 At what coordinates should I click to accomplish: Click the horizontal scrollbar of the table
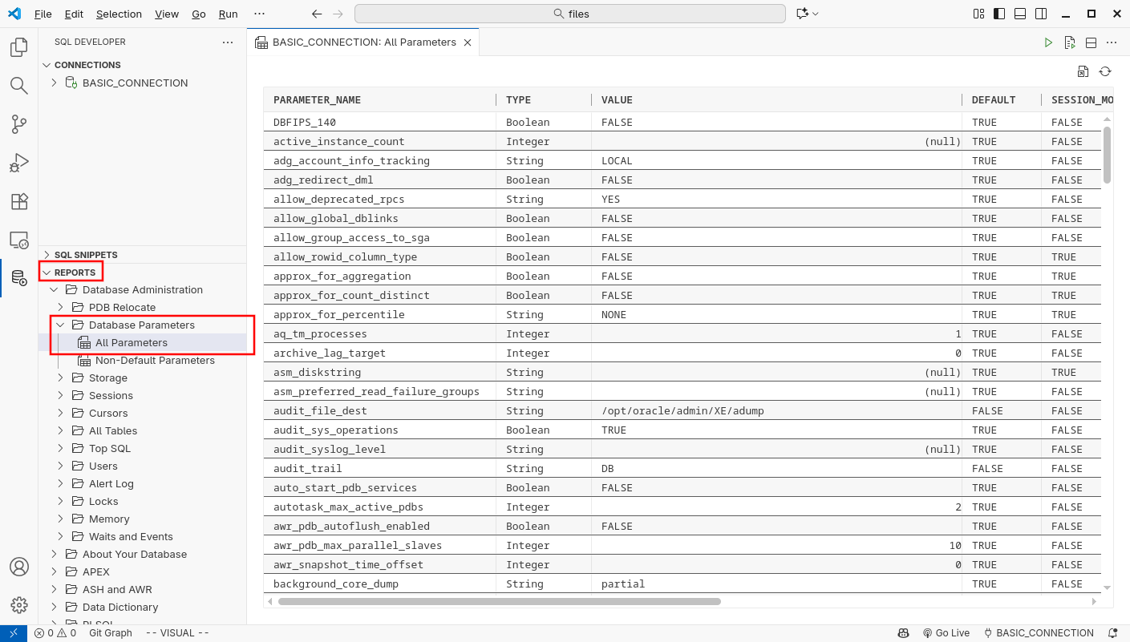pyautogui.click(x=499, y=601)
